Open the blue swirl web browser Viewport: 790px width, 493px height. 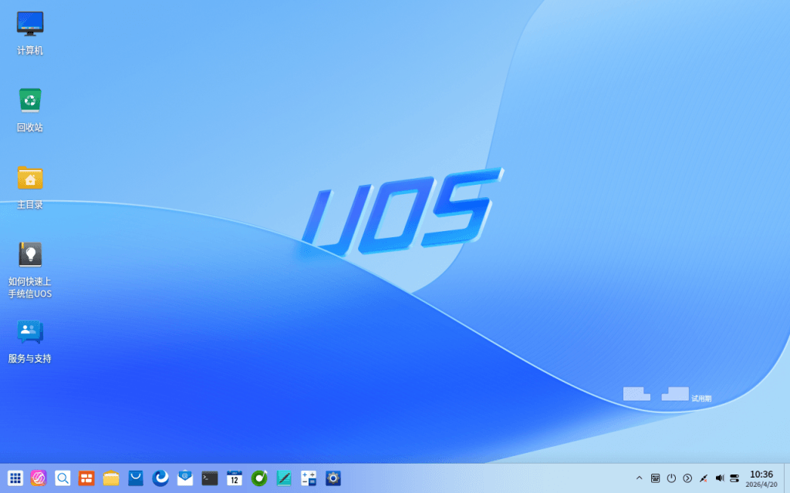pos(160,478)
